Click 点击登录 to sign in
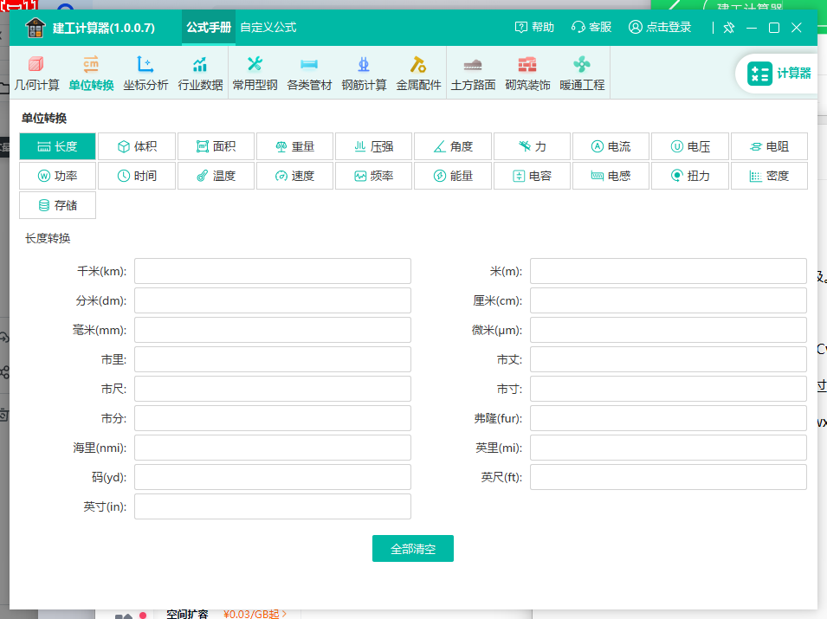 (660, 27)
